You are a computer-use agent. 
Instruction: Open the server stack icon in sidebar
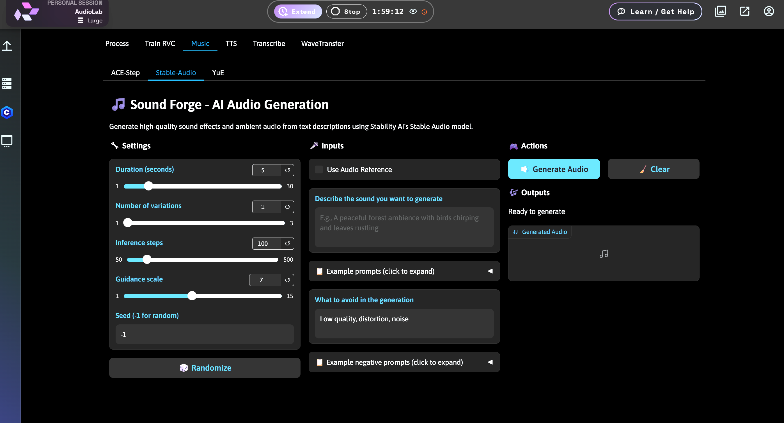[x=7, y=83]
